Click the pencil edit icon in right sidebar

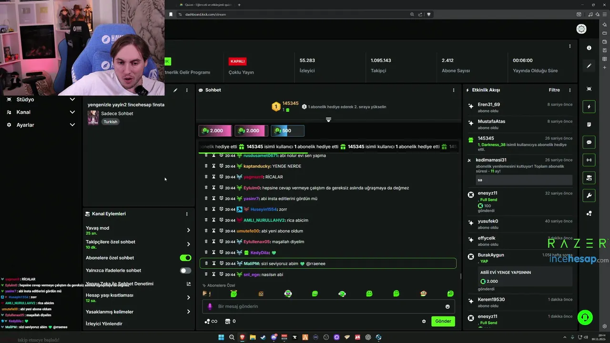coord(589,66)
